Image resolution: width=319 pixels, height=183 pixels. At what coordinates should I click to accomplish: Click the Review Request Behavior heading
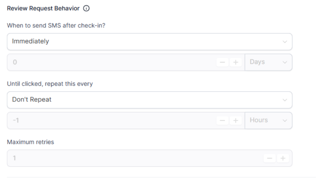[x=43, y=9]
